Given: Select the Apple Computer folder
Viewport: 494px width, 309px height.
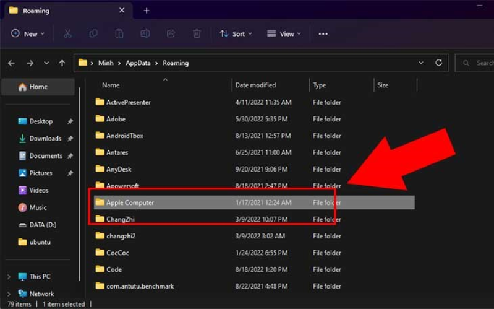Looking at the screenshot, I should 130,202.
